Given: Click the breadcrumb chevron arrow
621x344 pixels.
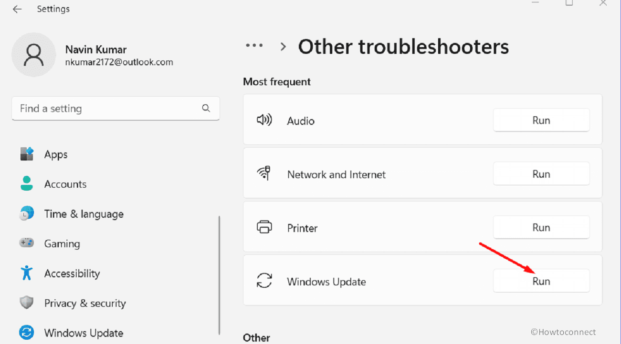Looking at the screenshot, I should 284,47.
